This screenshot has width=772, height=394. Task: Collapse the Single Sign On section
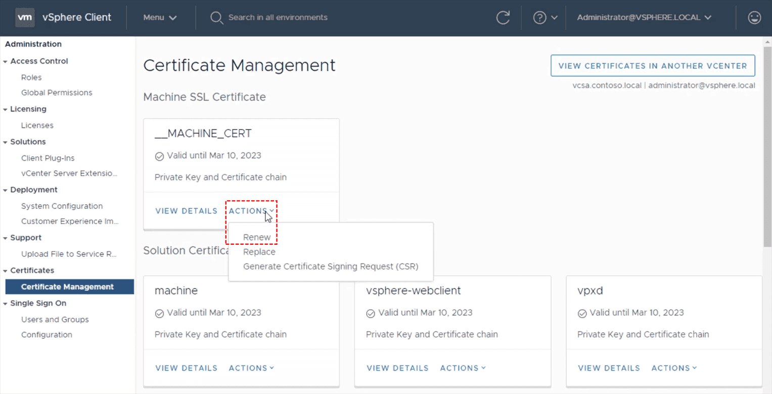6,303
